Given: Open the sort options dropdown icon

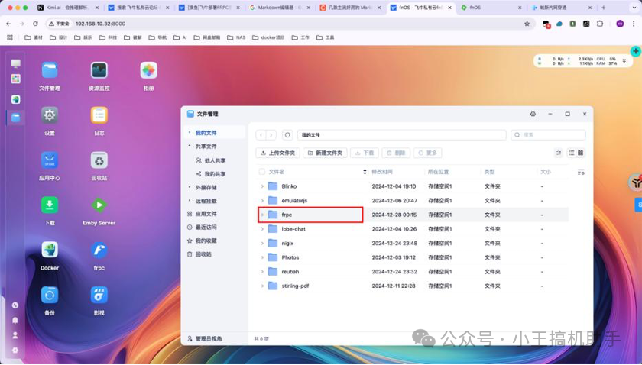Looking at the screenshot, I should 558,153.
